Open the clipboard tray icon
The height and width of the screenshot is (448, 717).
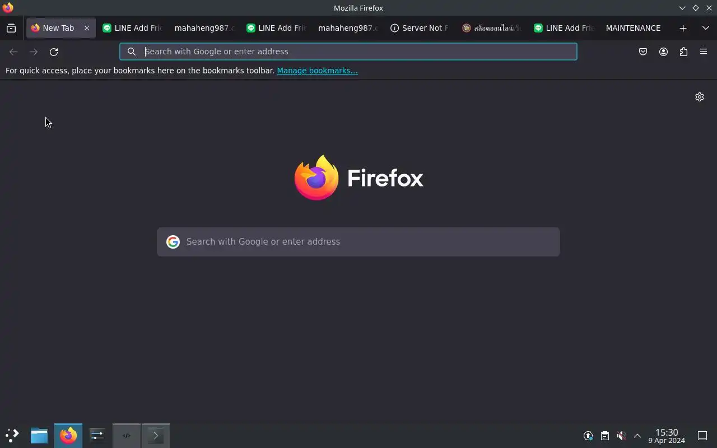[605, 436]
